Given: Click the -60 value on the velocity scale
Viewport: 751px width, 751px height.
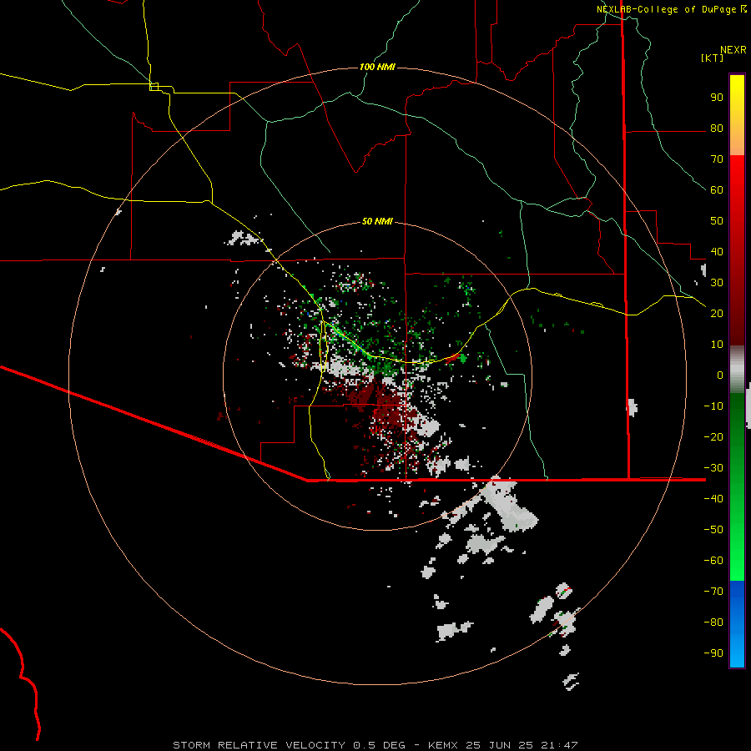Looking at the screenshot, I should (713, 561).
